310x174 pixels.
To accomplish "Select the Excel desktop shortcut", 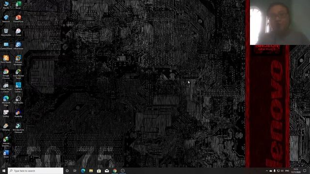I will [18, 5].
